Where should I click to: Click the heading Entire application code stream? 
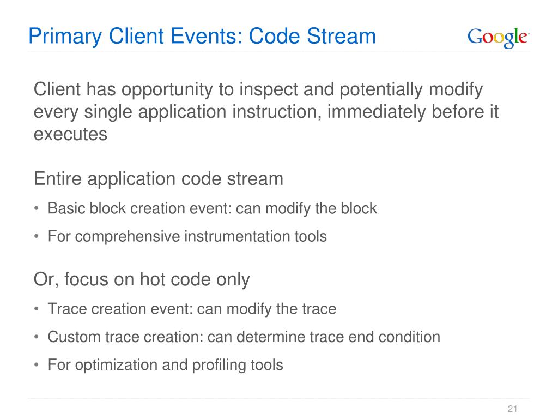point(159,179)
